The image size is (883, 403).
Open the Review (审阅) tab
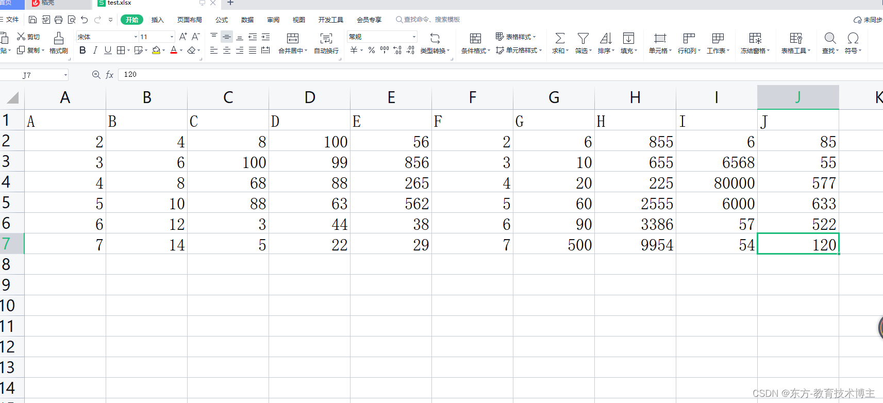[273, 20]
